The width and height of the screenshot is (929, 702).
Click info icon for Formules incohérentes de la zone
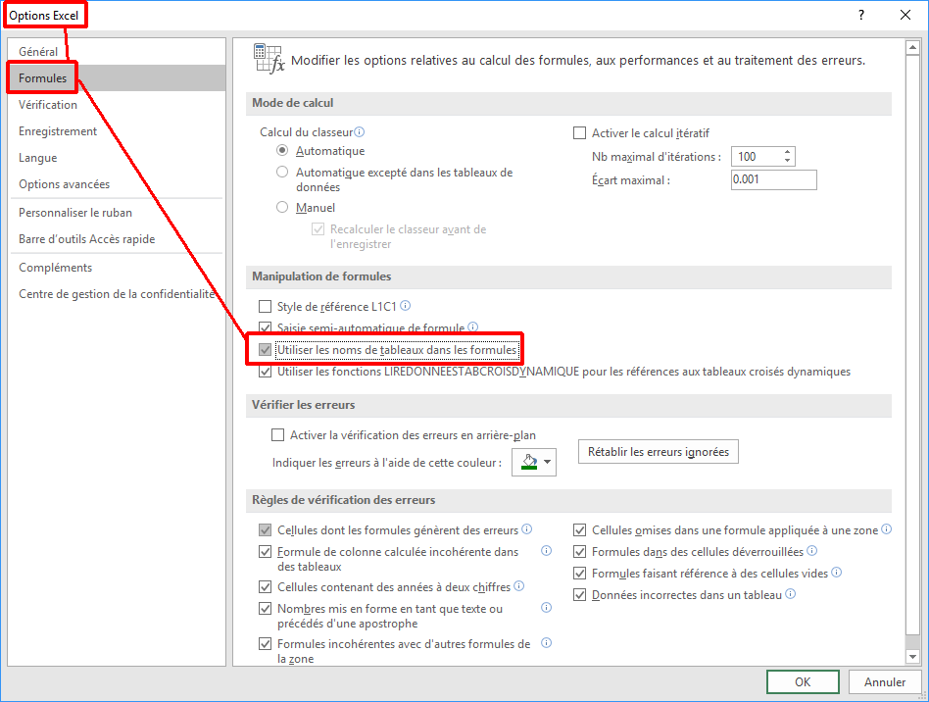546,643
